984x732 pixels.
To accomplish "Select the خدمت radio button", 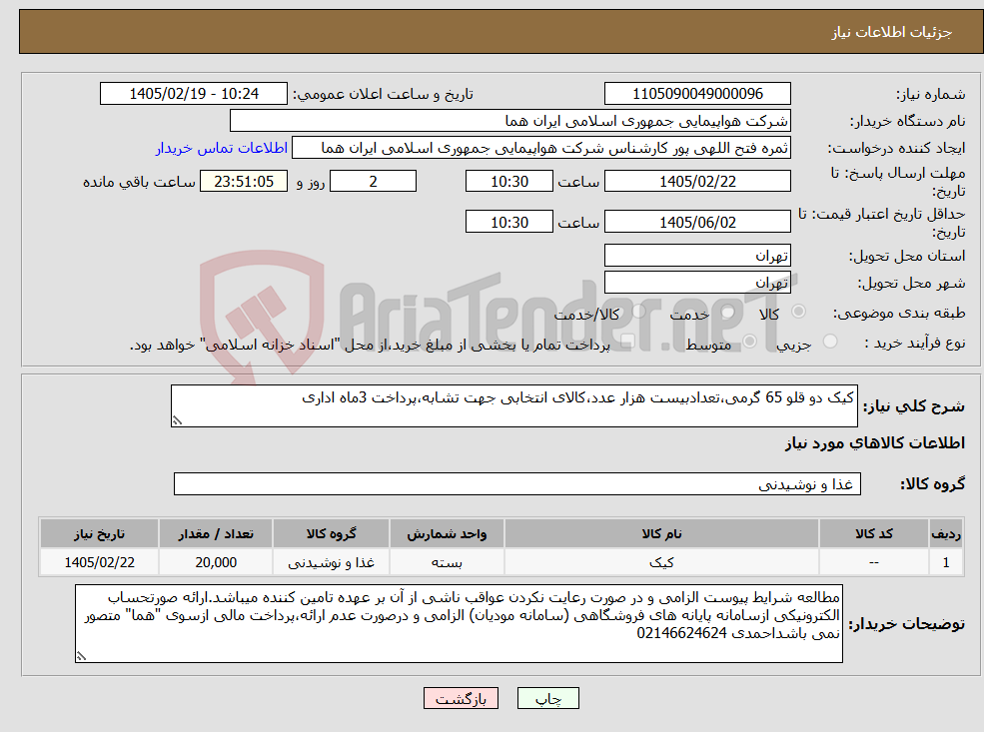I will coord(728,312).
